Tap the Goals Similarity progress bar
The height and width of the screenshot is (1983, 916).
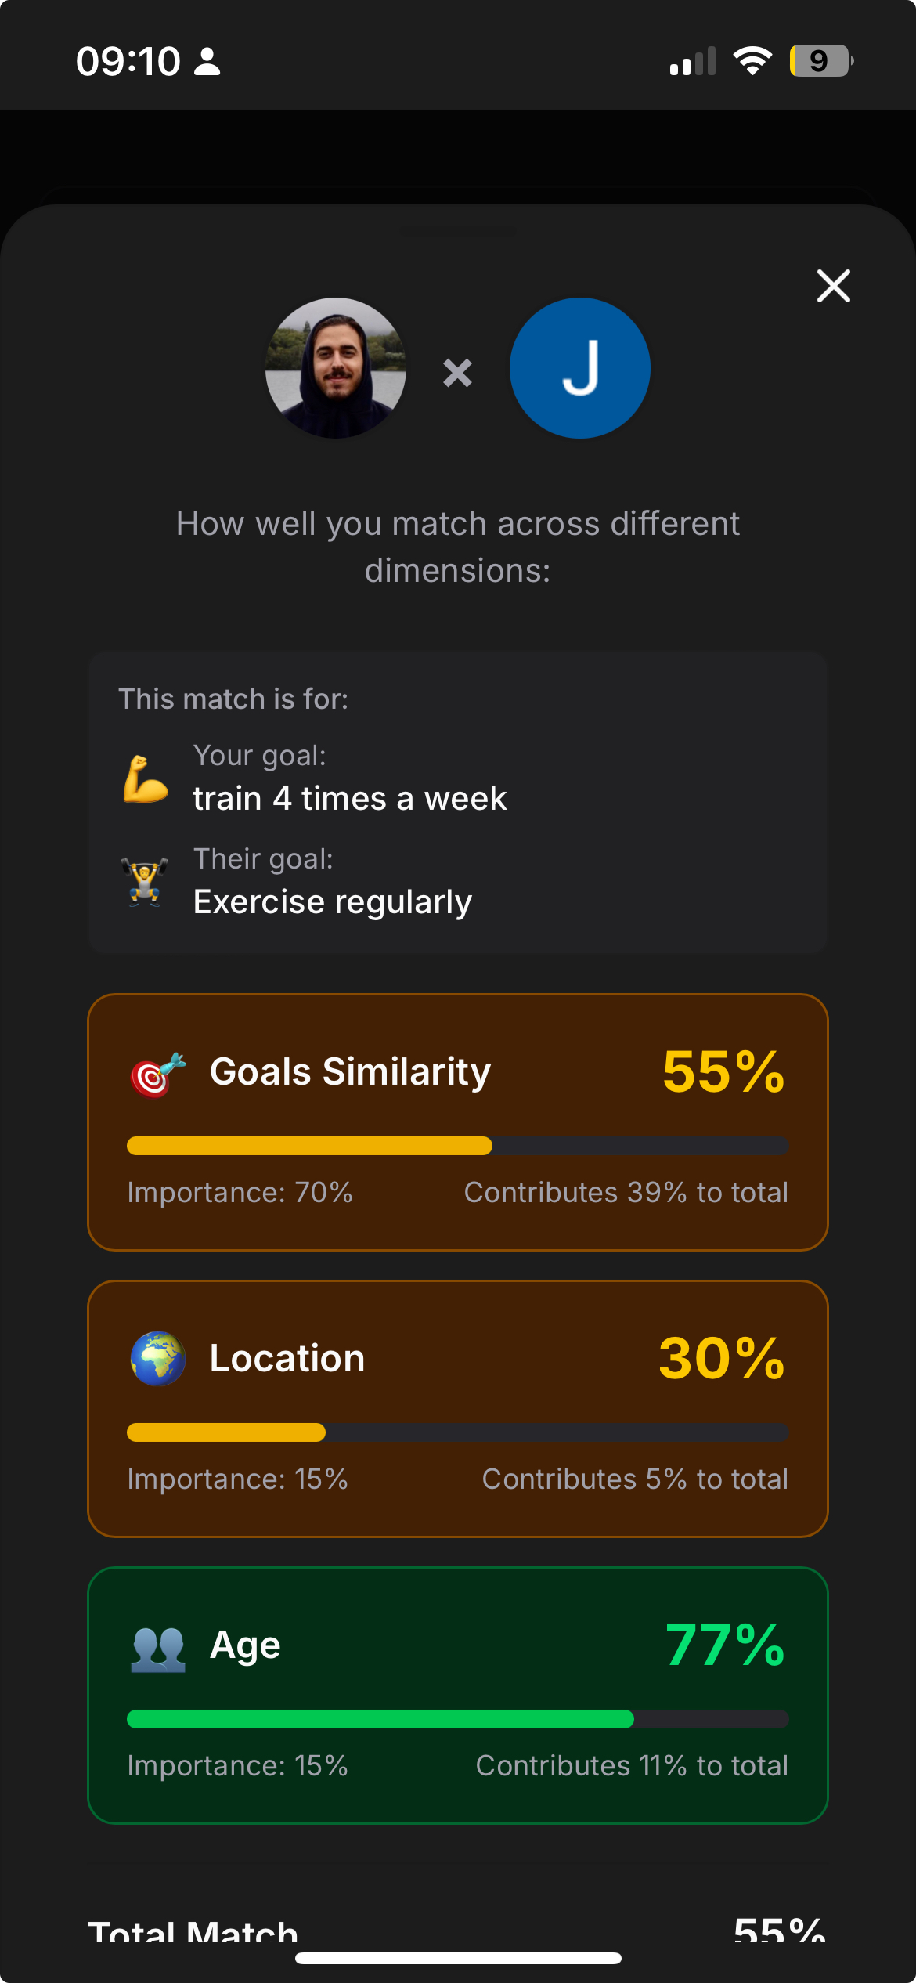pyautogui.click(x=457, y=1146)
